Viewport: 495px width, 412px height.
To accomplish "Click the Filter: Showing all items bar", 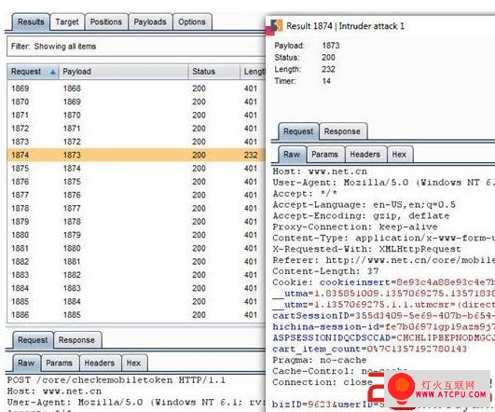I will [x=136, y=47].
